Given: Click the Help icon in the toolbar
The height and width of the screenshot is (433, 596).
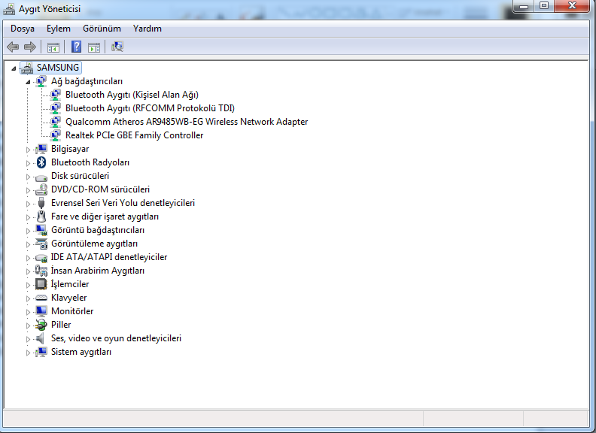Looking at the screenshot, I should click(x=76, y=47).
